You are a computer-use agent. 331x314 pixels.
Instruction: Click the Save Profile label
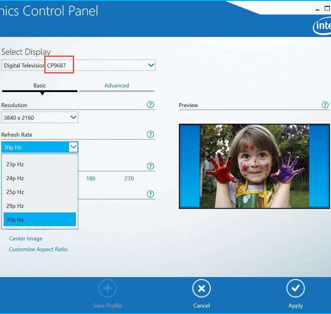pyautogui.click(x=108, y=306)
